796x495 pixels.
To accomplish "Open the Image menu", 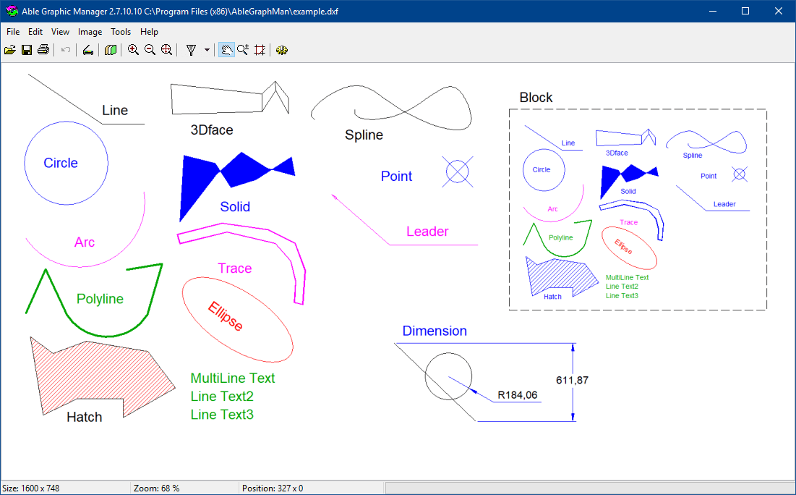I will coord(90,32).
